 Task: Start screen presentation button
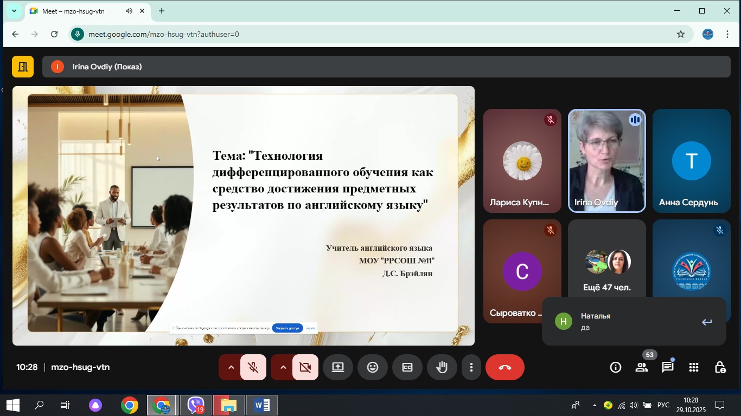(x=338, y=367)
